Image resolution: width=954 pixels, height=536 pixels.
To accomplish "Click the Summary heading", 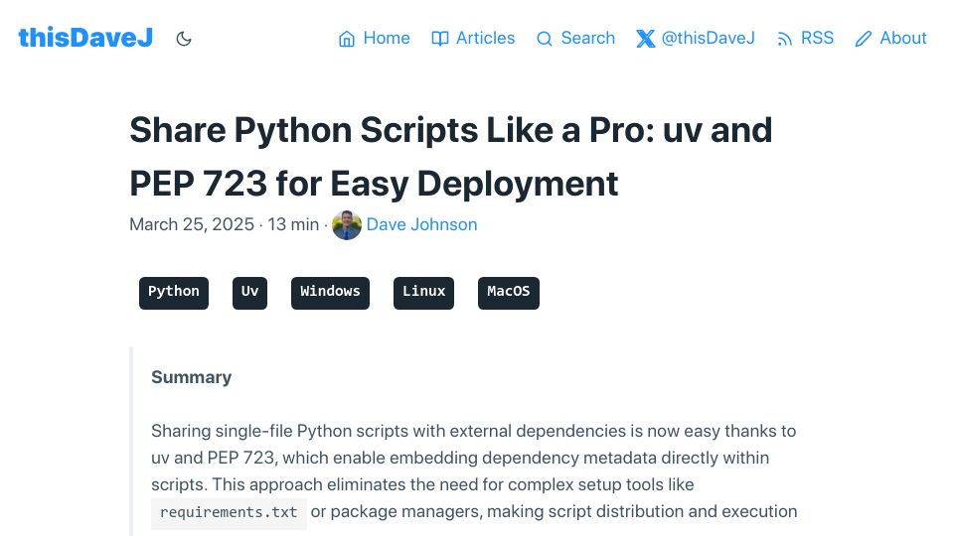I will click(x=192, y=377).
